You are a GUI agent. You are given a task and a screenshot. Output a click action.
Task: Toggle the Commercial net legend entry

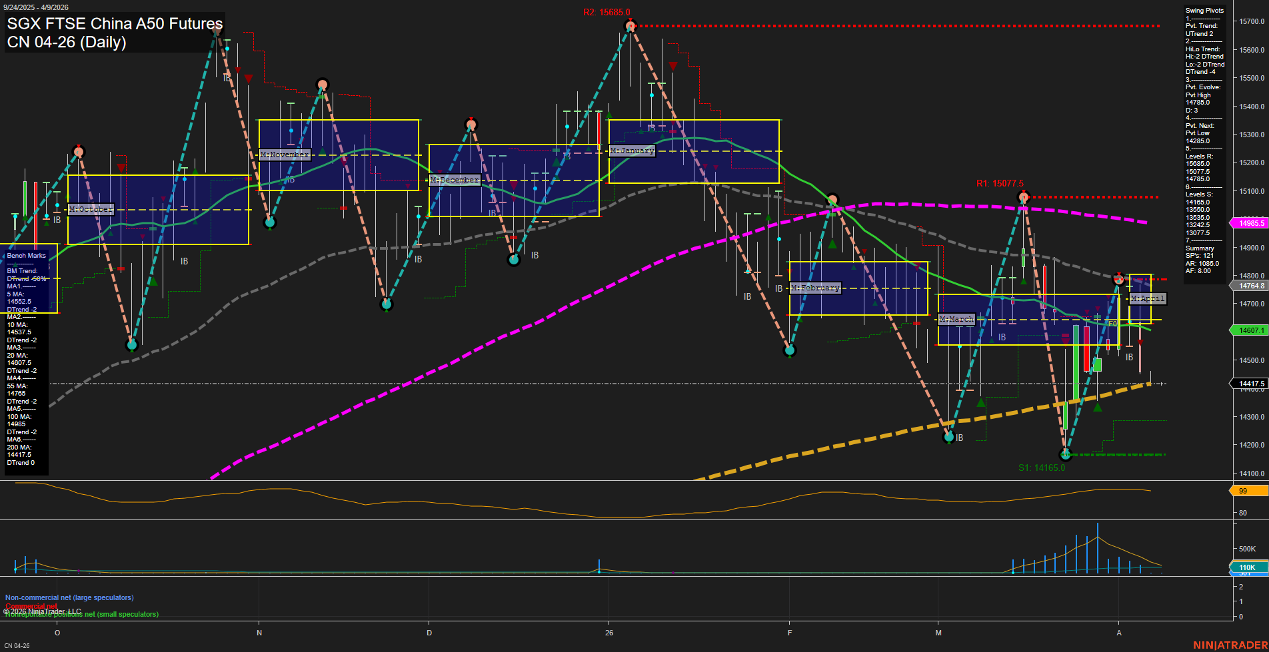tap(30, 606)
